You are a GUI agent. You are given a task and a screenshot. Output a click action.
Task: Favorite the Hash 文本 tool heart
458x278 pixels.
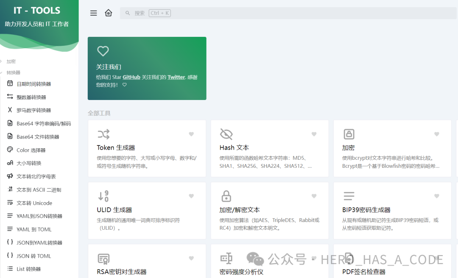click(314, 134)
